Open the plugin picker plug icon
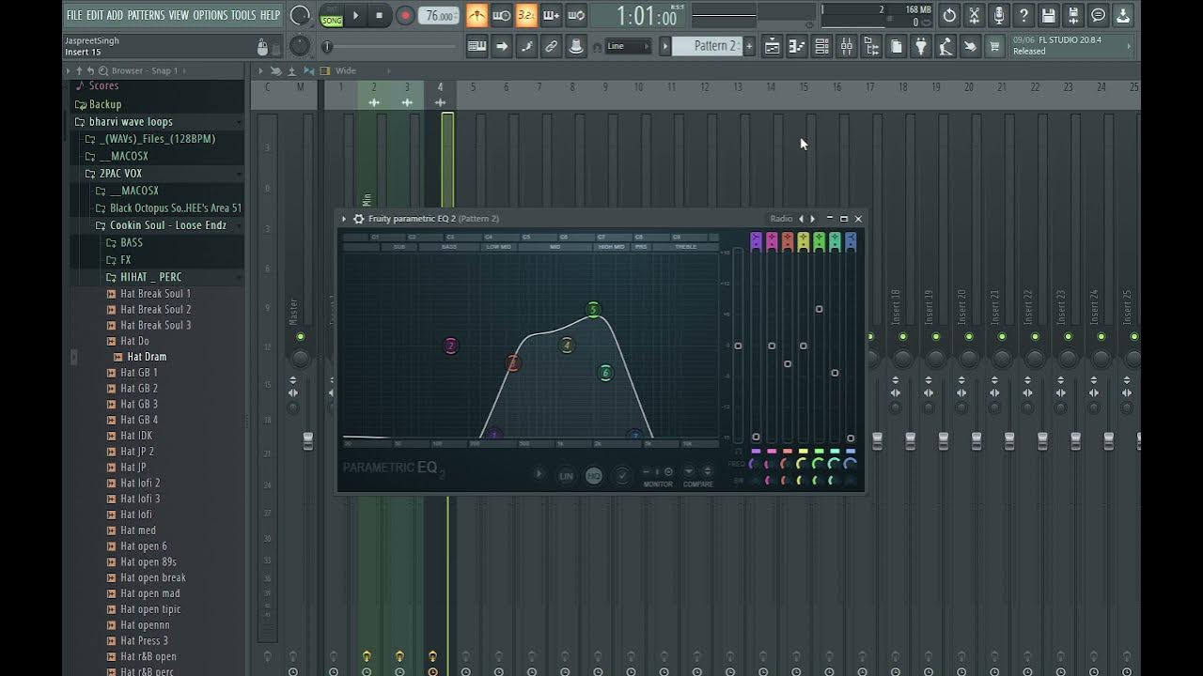 (920, 46)
